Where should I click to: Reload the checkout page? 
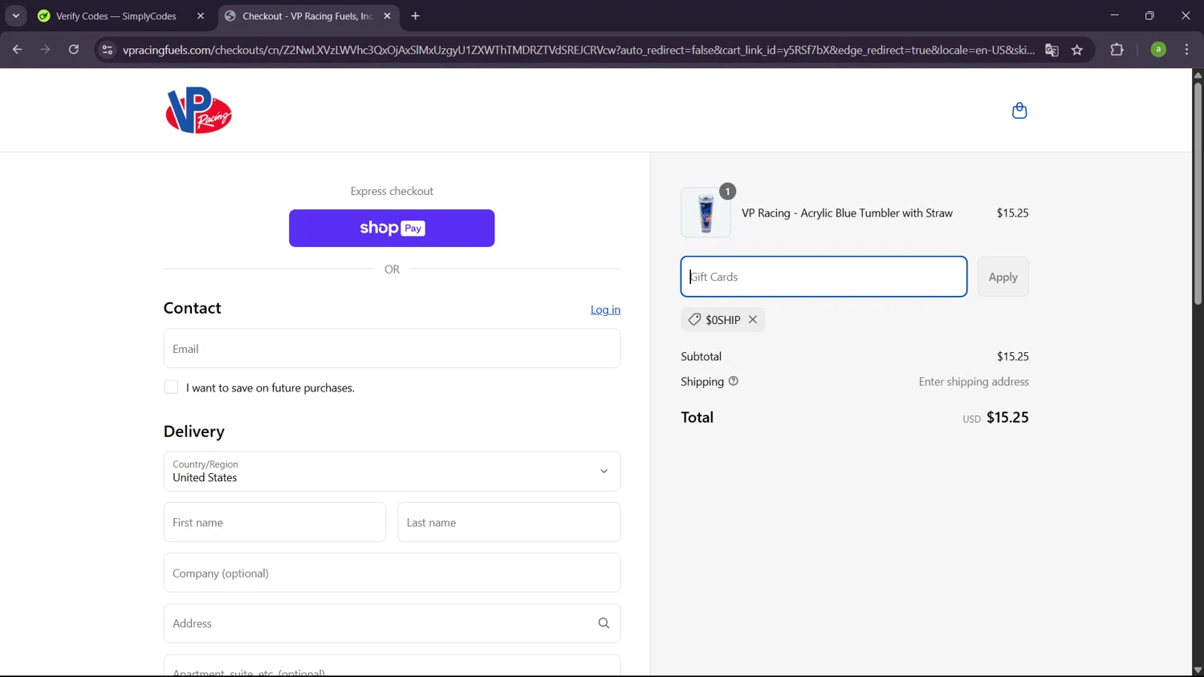74,50
